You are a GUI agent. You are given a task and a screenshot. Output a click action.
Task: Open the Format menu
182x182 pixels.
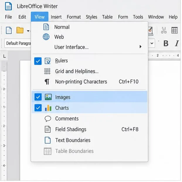(x=74, y=17)
